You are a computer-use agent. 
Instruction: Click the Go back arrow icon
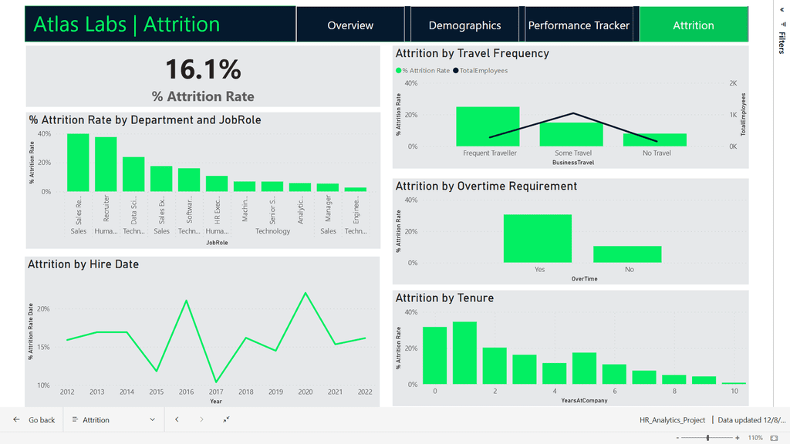pyautogui.click(x=17, y=419)
